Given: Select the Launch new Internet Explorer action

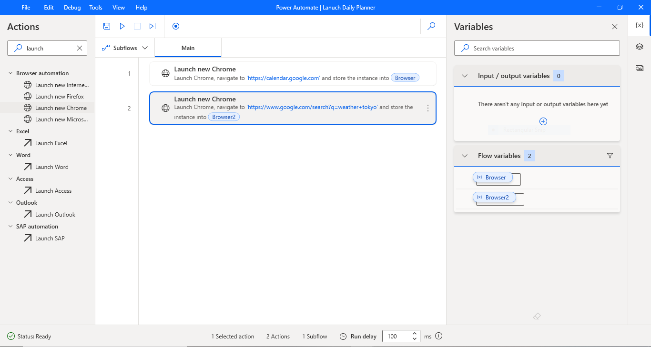Looking at the screenshot, I should tap(56, 85).
